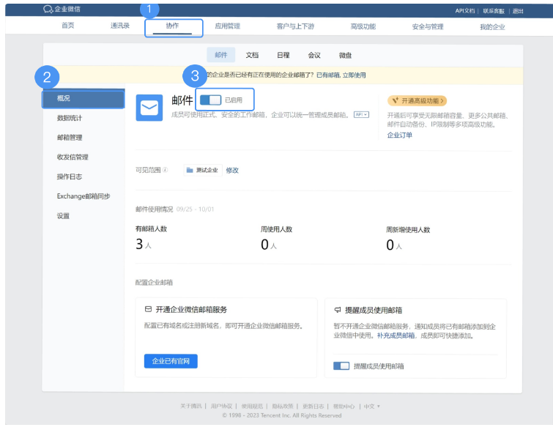This screenshot has height=430, width=553.
Task: Open the 客户与上下游 top menu
Action: pyautogui.click(x=295, y=26)
